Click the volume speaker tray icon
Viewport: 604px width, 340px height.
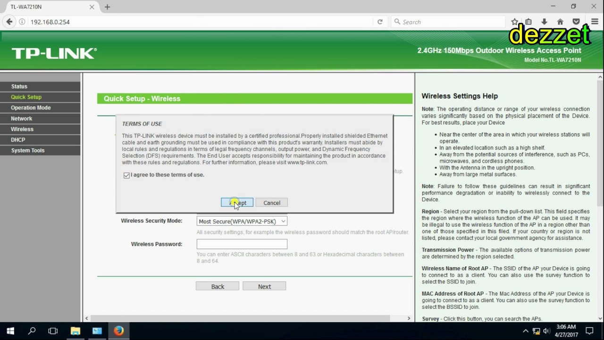pyautogui.click(x=546, y=331)
